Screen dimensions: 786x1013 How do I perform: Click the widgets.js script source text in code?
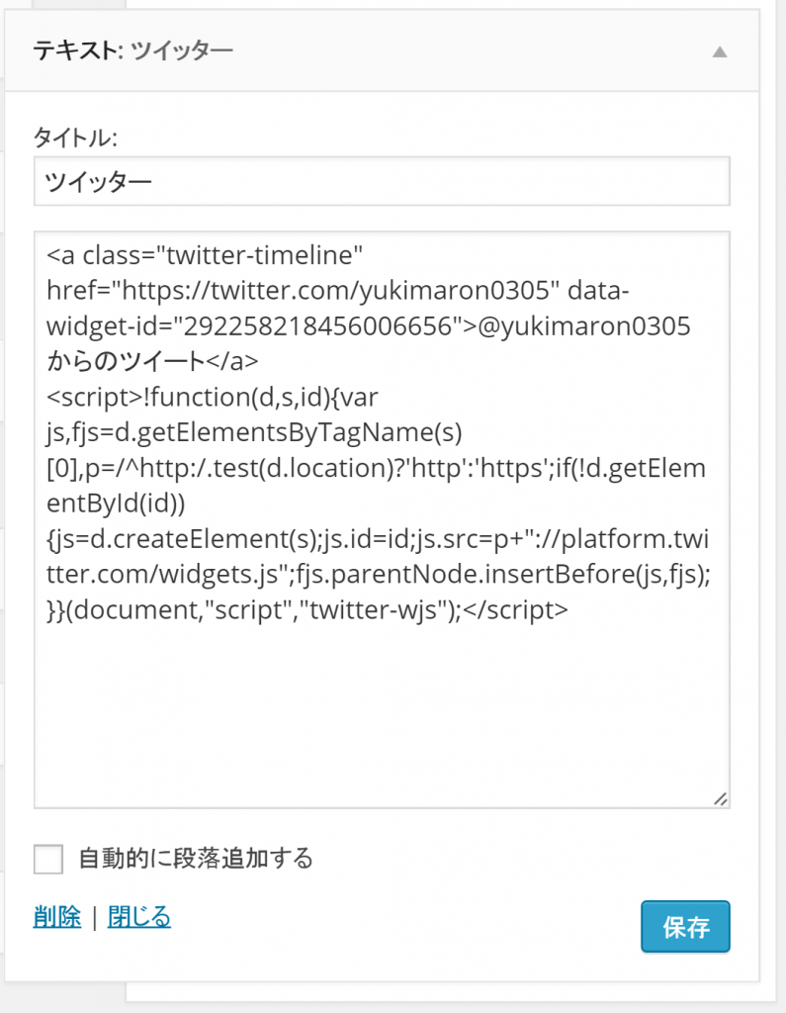[x=198, y=574]
